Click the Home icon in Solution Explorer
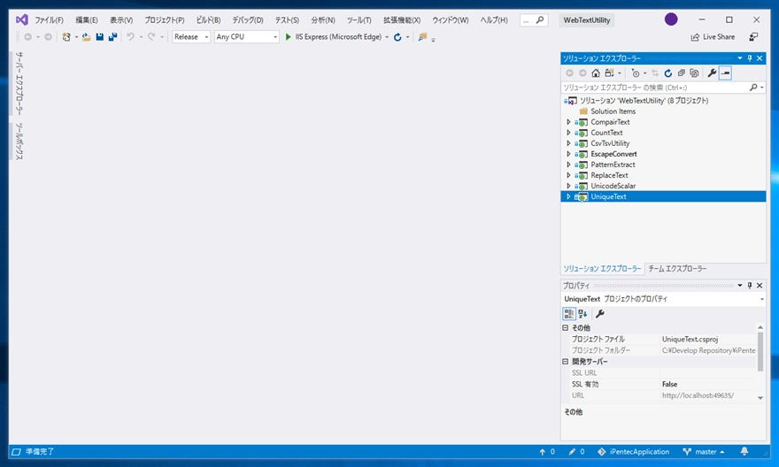Screen dimensions: 779x467 596,73
